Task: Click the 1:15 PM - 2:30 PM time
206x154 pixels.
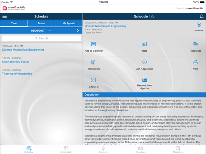Action: click(12, 58)
